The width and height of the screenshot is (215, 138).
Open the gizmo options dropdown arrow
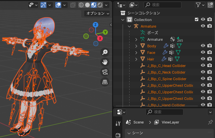[50, 5]
